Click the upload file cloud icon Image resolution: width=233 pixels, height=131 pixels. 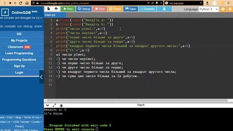pyautogui.click(x=56, y=9)
